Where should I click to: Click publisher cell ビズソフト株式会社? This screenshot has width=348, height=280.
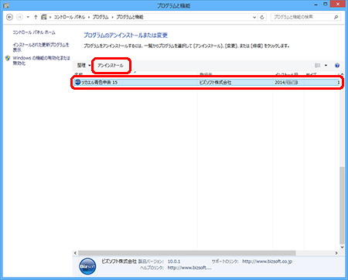click(x=215, y=83)
